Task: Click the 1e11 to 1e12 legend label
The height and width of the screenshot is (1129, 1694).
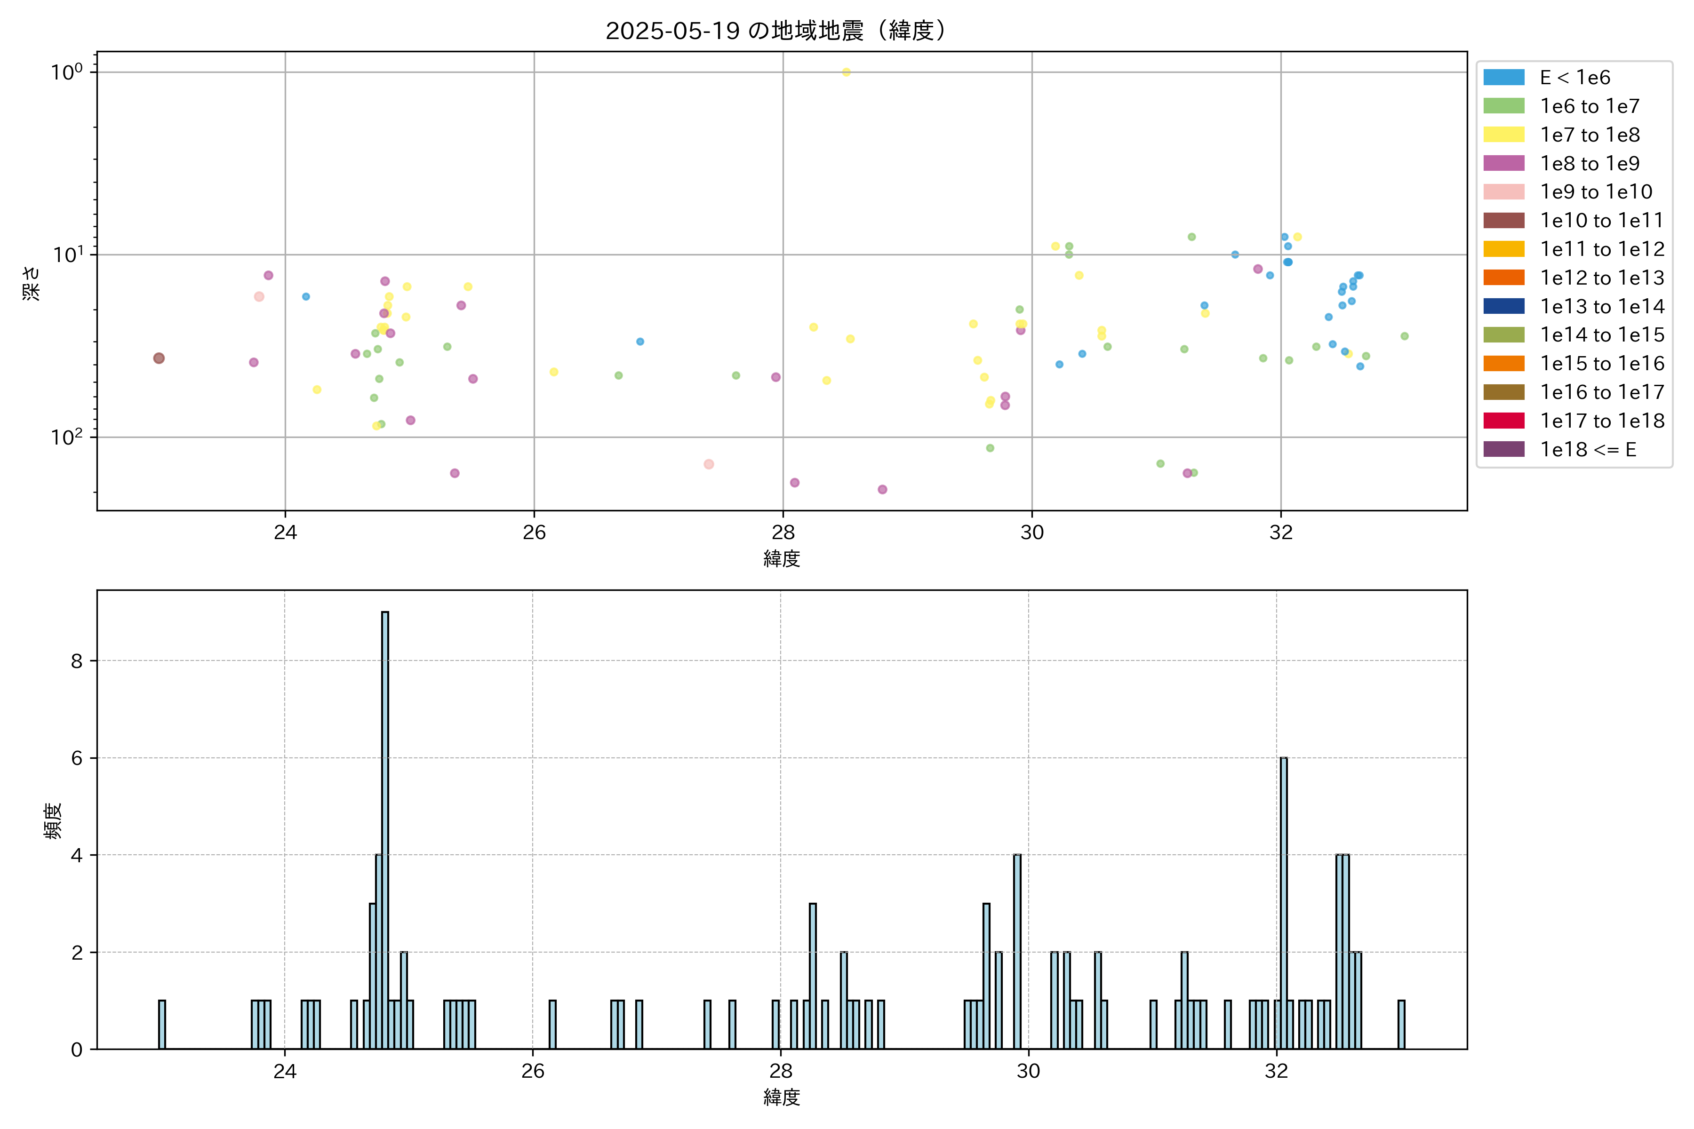Action: 1602,249
